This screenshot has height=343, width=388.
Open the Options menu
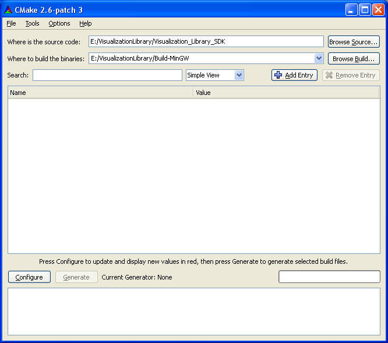[59, 23]
